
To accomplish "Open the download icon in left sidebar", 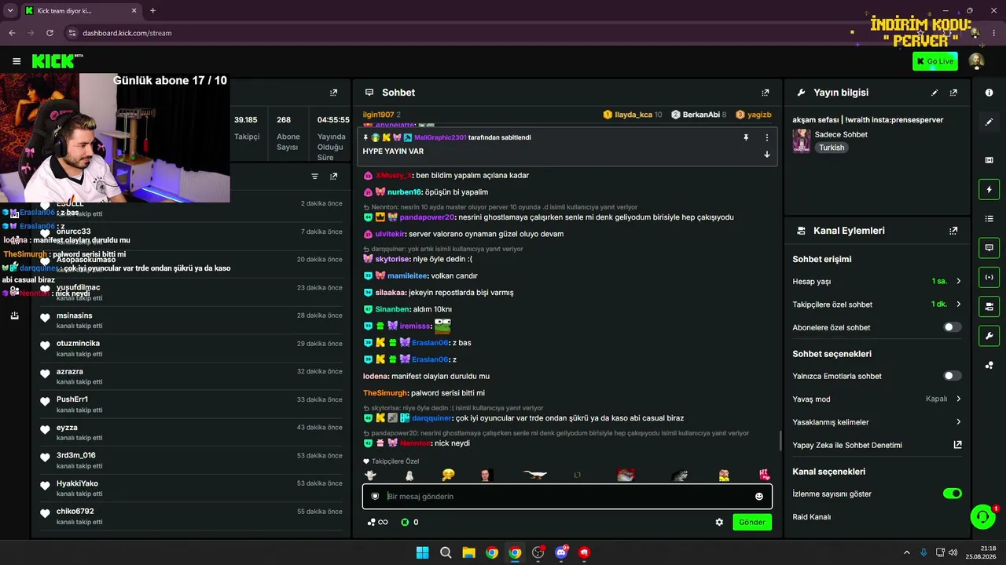I will [x=14, y=315].
